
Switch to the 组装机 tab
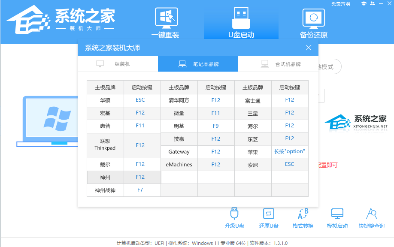(118, 63)
